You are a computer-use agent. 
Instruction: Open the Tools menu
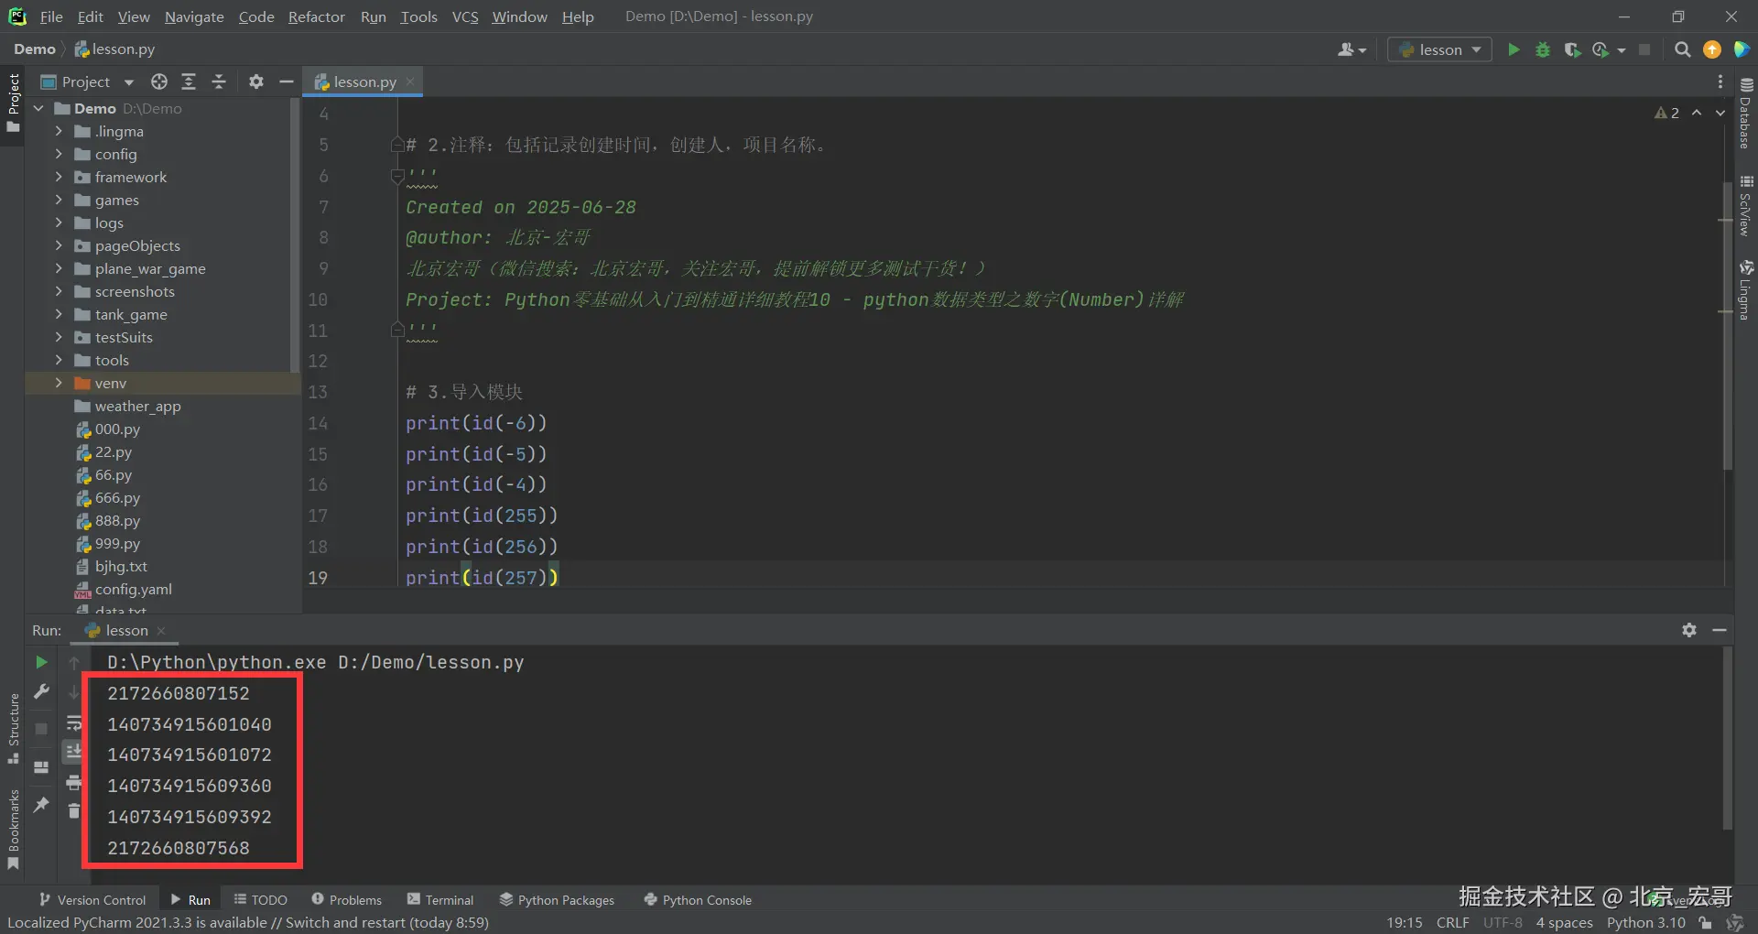click(418, 16)
